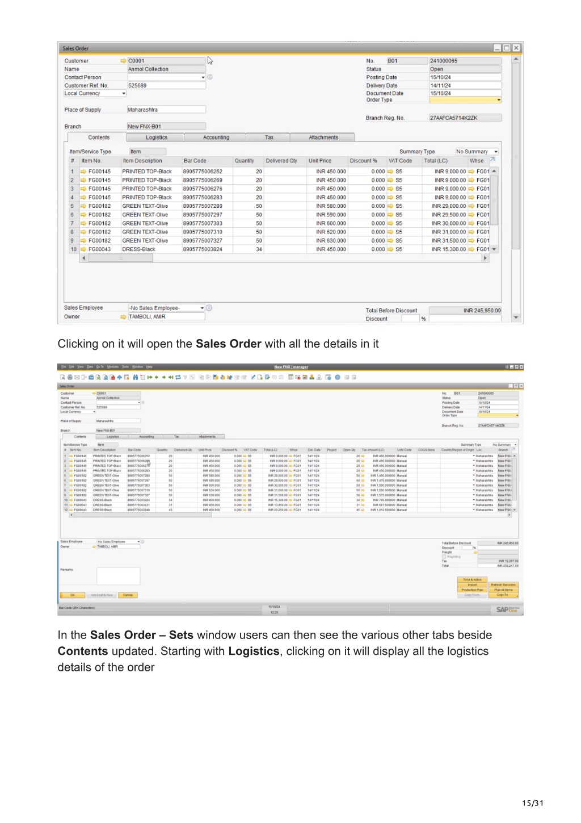Go to Last Data Record arrow in toolbar
581x823 pixels.
[170, 377]
